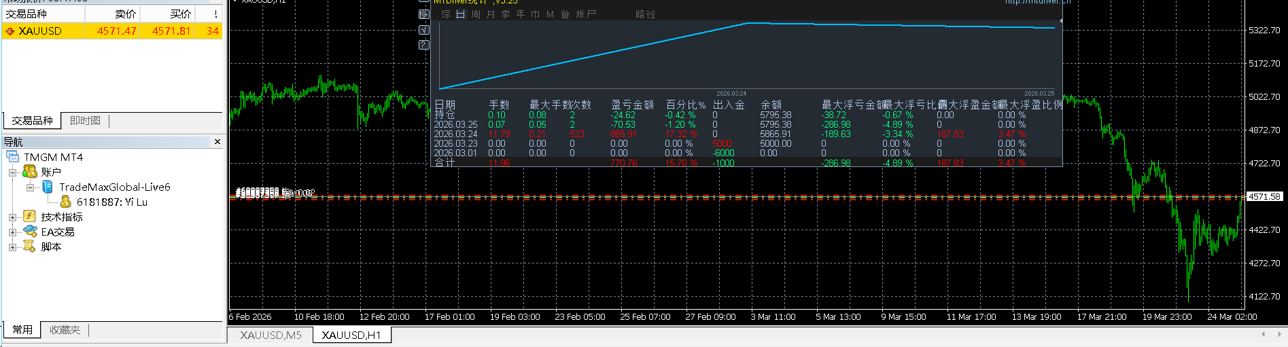
Task: Click the EA交易 expert advisors icon
Action: [30, 232]
